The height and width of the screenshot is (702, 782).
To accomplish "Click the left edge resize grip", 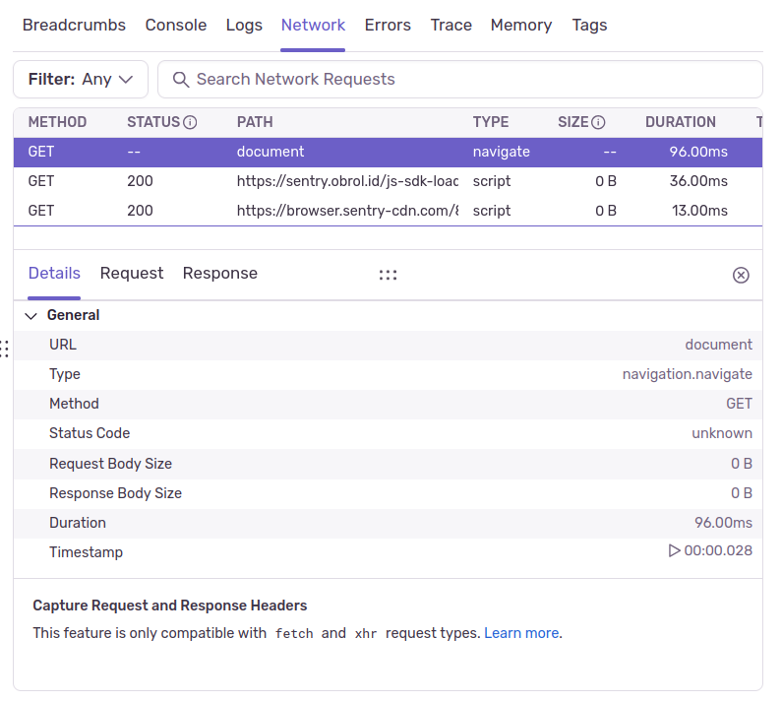I will [x=5, y=348].
